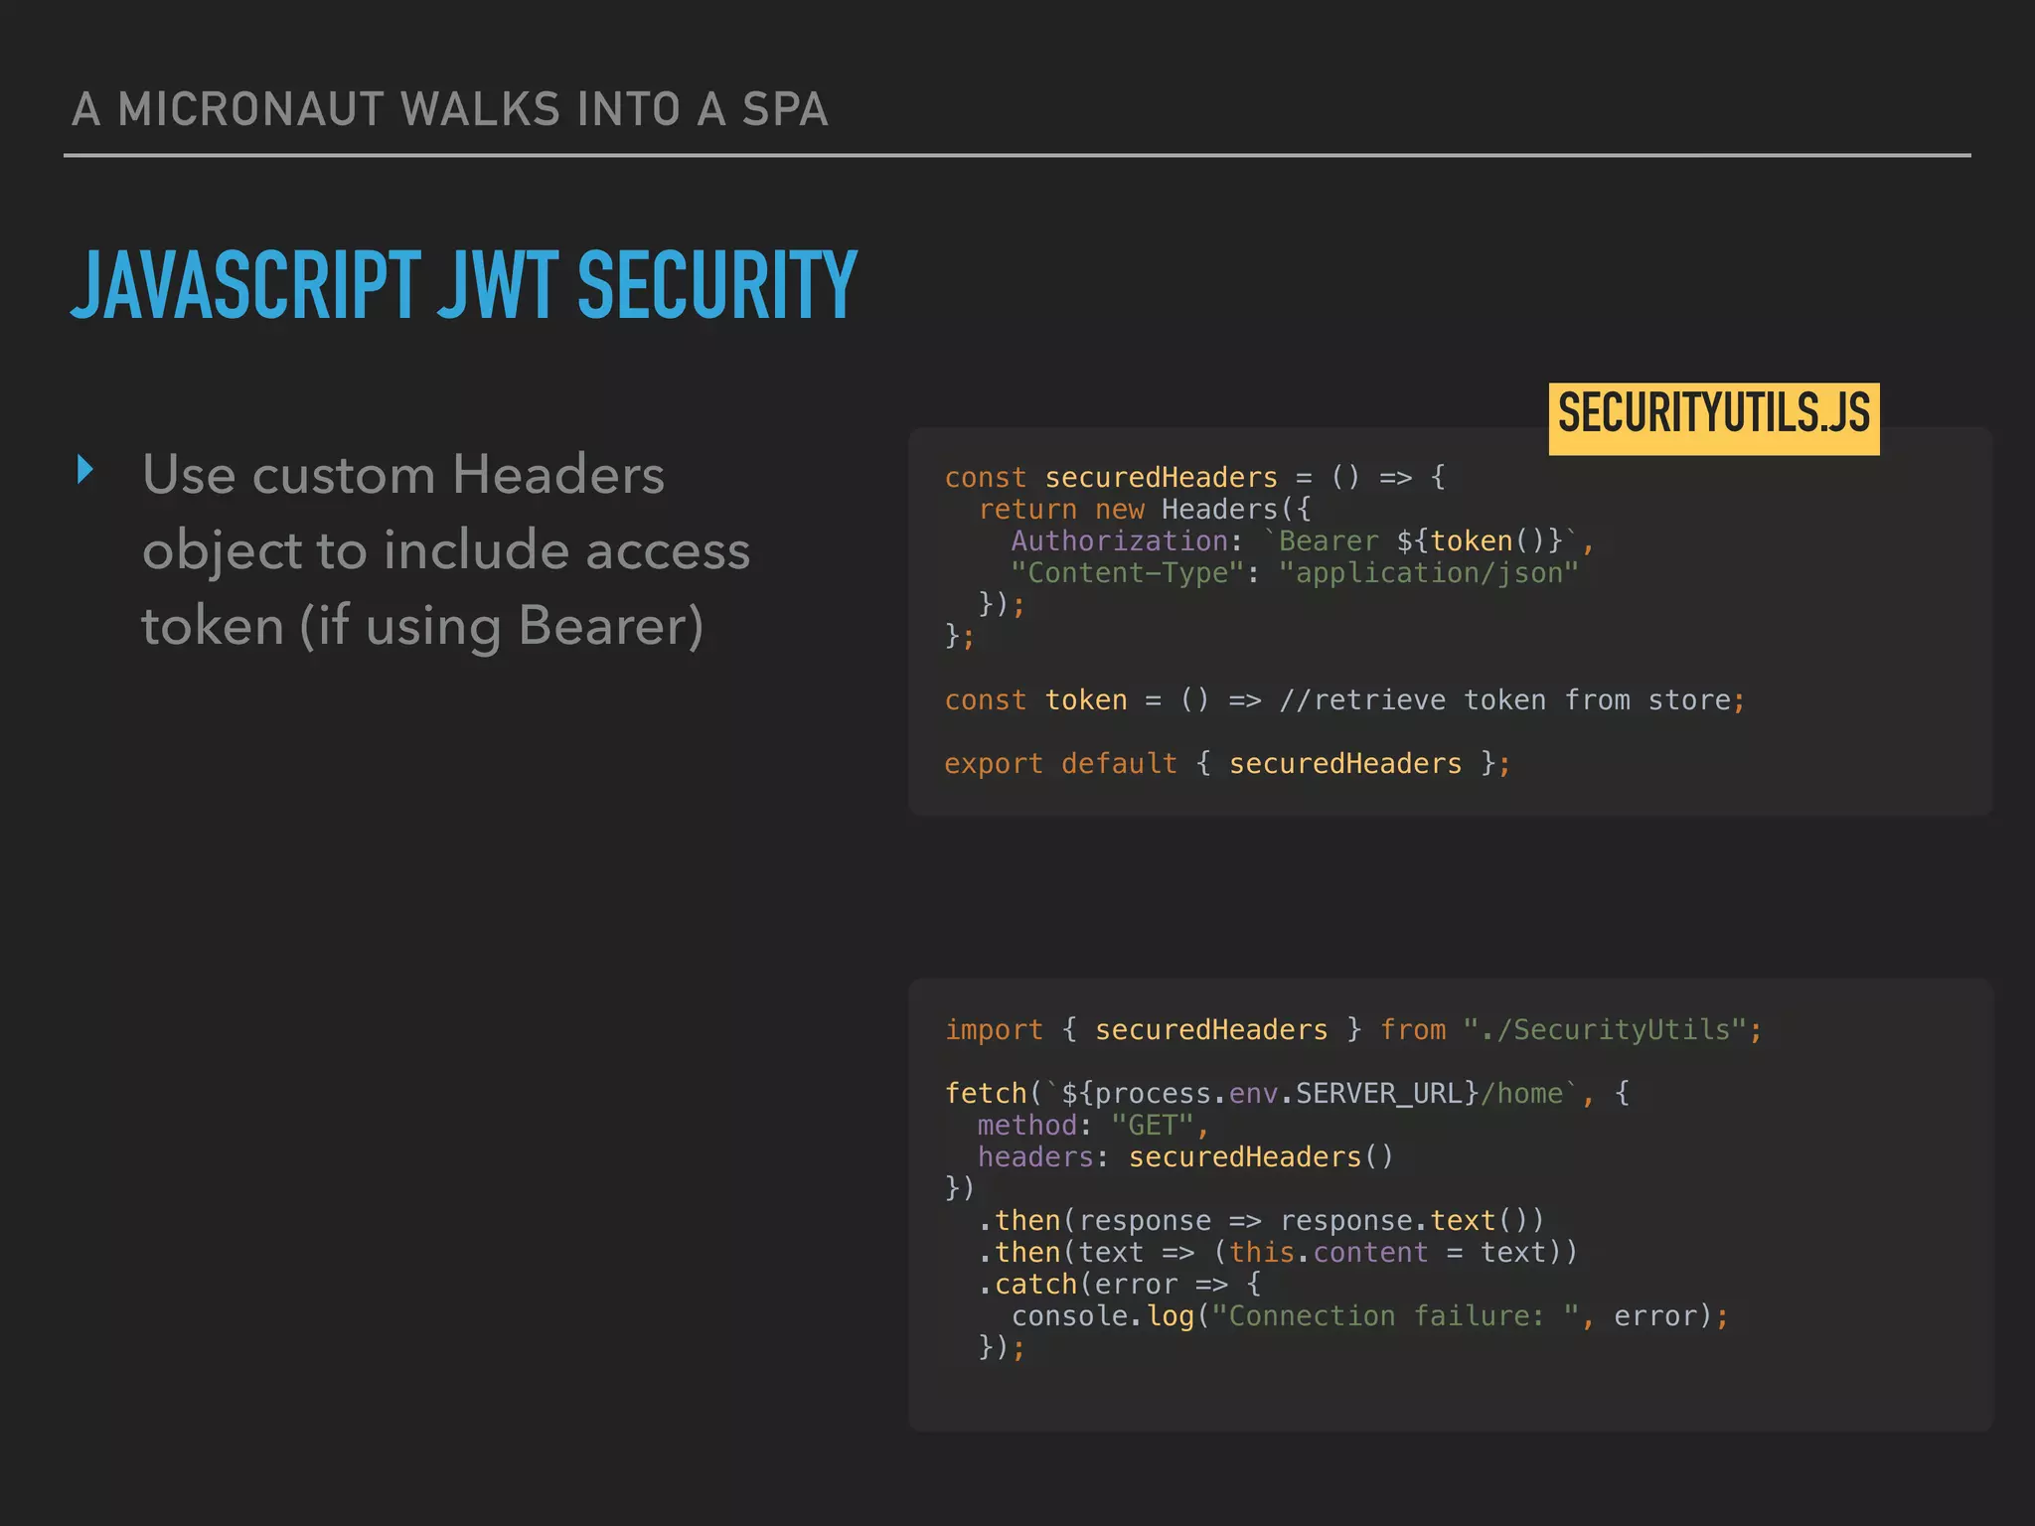Click the '.then(response => response.text())' line
2035x1526 pixels.
[1261, 1221]
